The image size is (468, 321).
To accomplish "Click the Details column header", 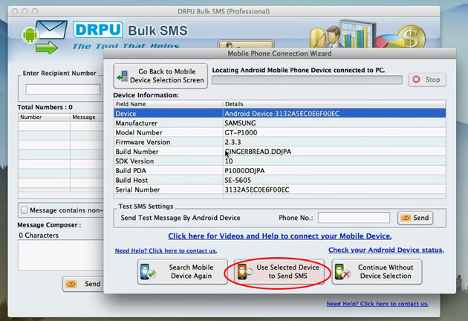I will coord(334,104).
